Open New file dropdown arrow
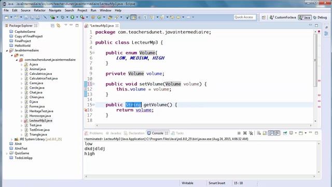 point(11,17)
